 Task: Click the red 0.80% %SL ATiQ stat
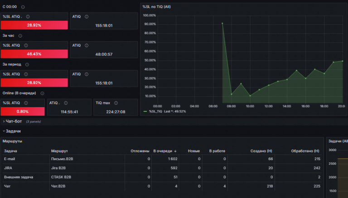point(23,111)
